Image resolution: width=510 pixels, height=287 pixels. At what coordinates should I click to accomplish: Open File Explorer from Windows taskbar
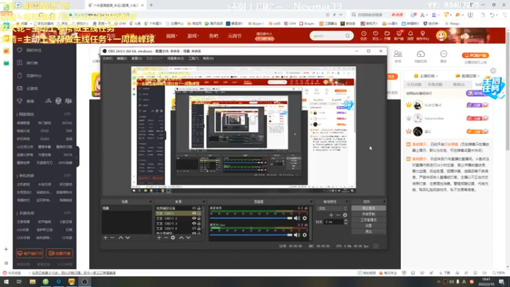33,282
